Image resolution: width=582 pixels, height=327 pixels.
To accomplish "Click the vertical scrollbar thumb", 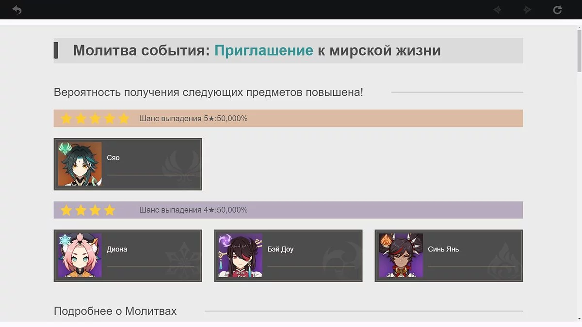I will (579, 52).
